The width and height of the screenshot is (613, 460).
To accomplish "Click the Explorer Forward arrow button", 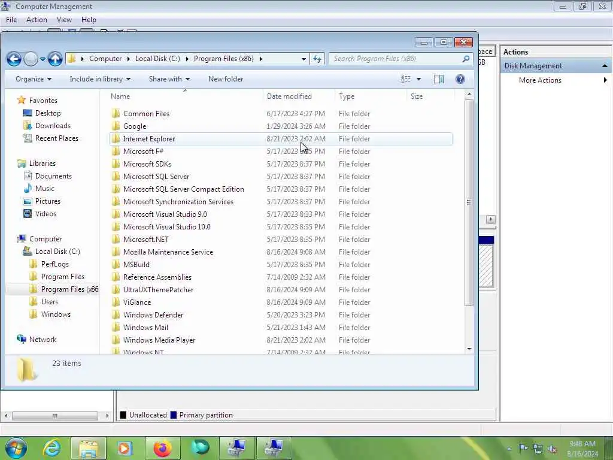I will (31, 59).
